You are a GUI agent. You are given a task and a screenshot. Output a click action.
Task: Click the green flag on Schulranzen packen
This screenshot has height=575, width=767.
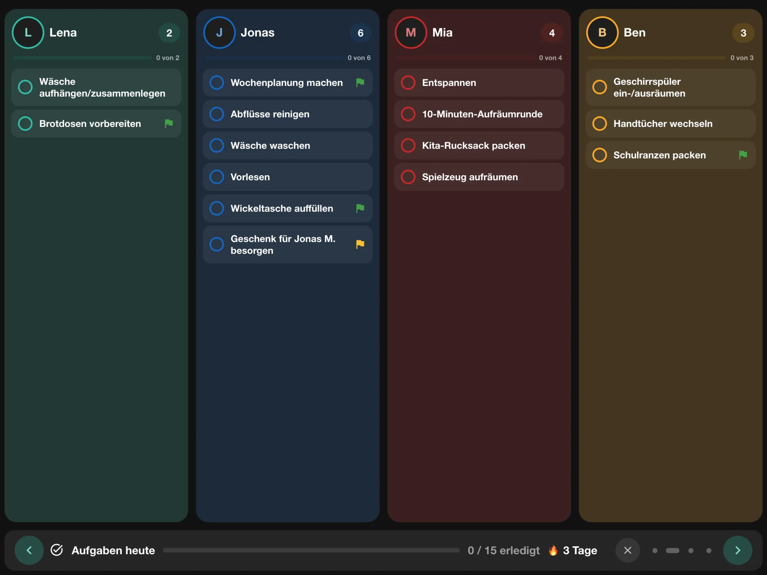pos(743,155)
